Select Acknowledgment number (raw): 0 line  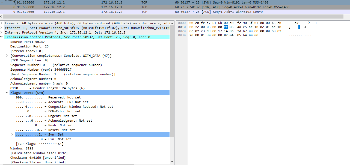click(39, 83)
